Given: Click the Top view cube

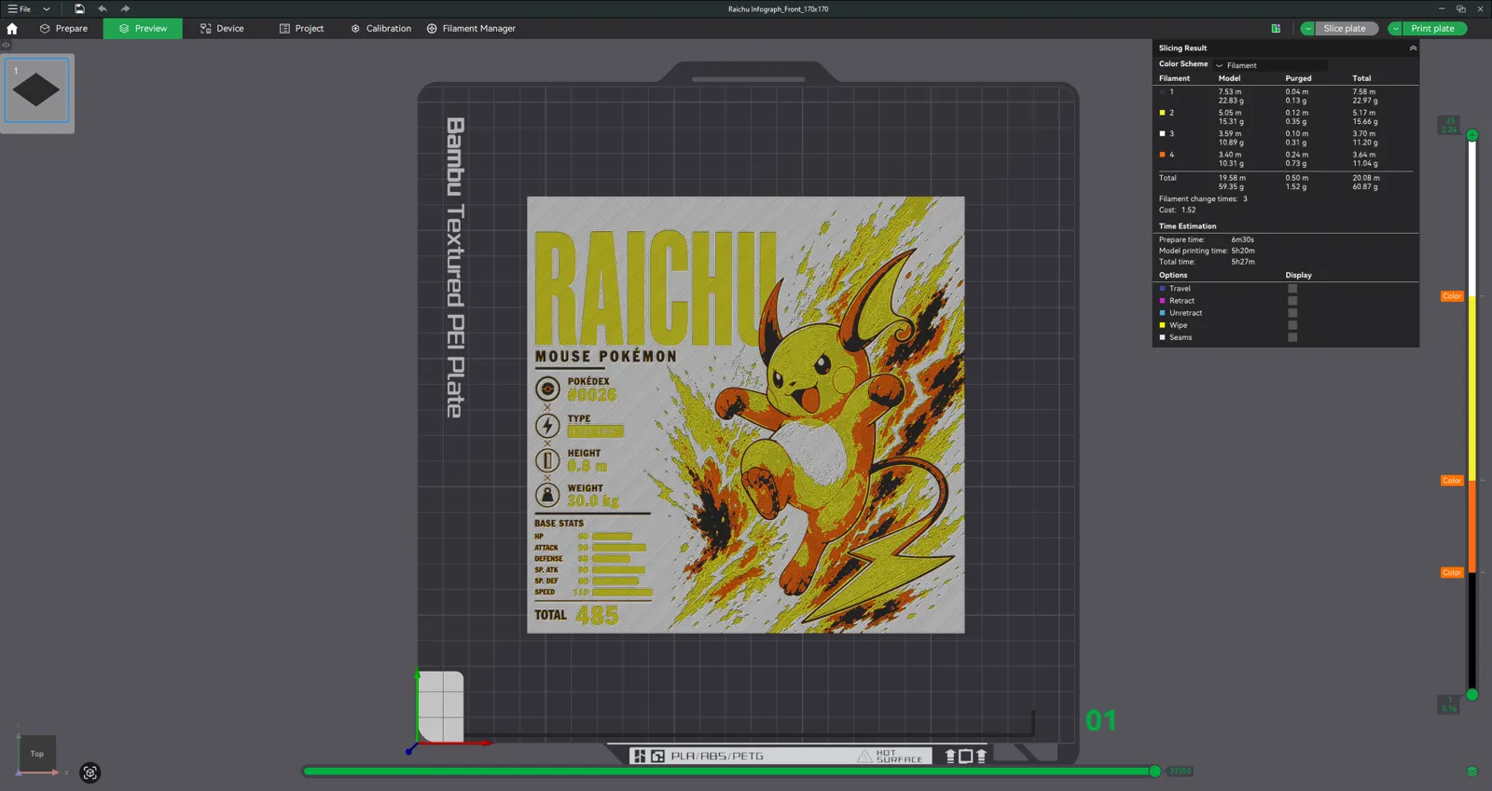Looking at the screenshot, I should (x=37, y=753).
